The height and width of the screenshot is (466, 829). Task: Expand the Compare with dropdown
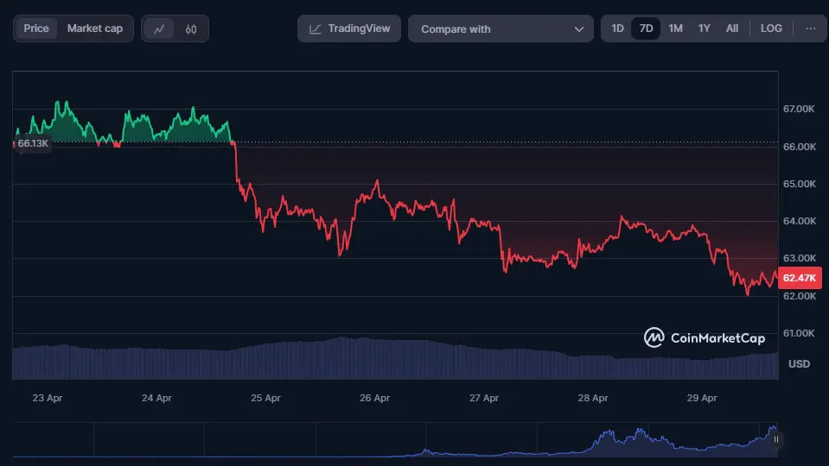(501, 28)
